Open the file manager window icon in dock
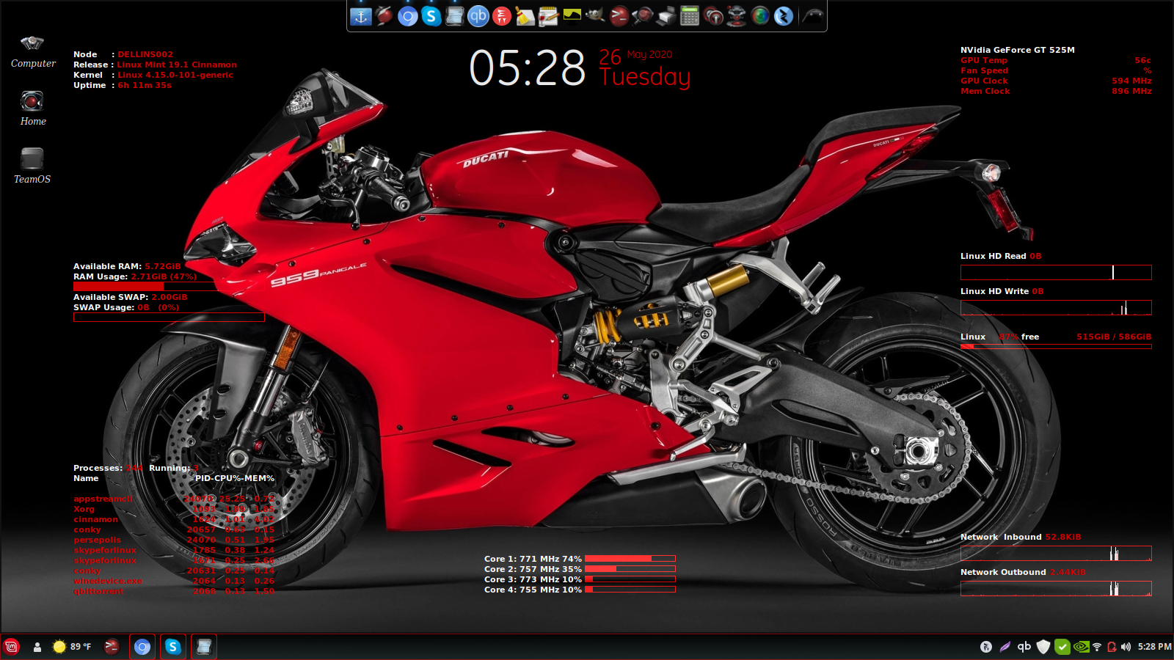The width and height of the screenshot is (1174, 660). pyautogui.click(x=454, y=16)
